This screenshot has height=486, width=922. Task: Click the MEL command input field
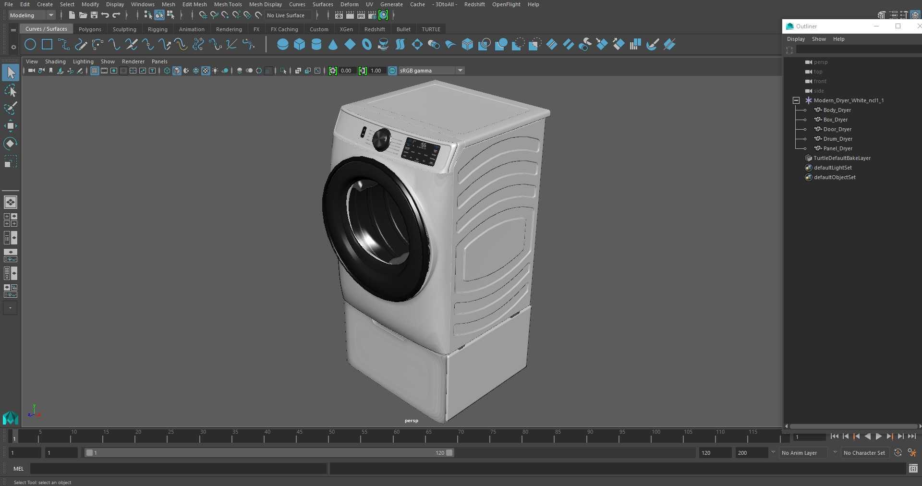178,469
